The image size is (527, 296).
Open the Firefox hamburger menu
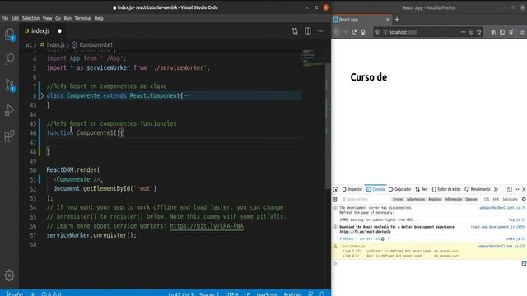pyautogui.click(x=522, y=32)
